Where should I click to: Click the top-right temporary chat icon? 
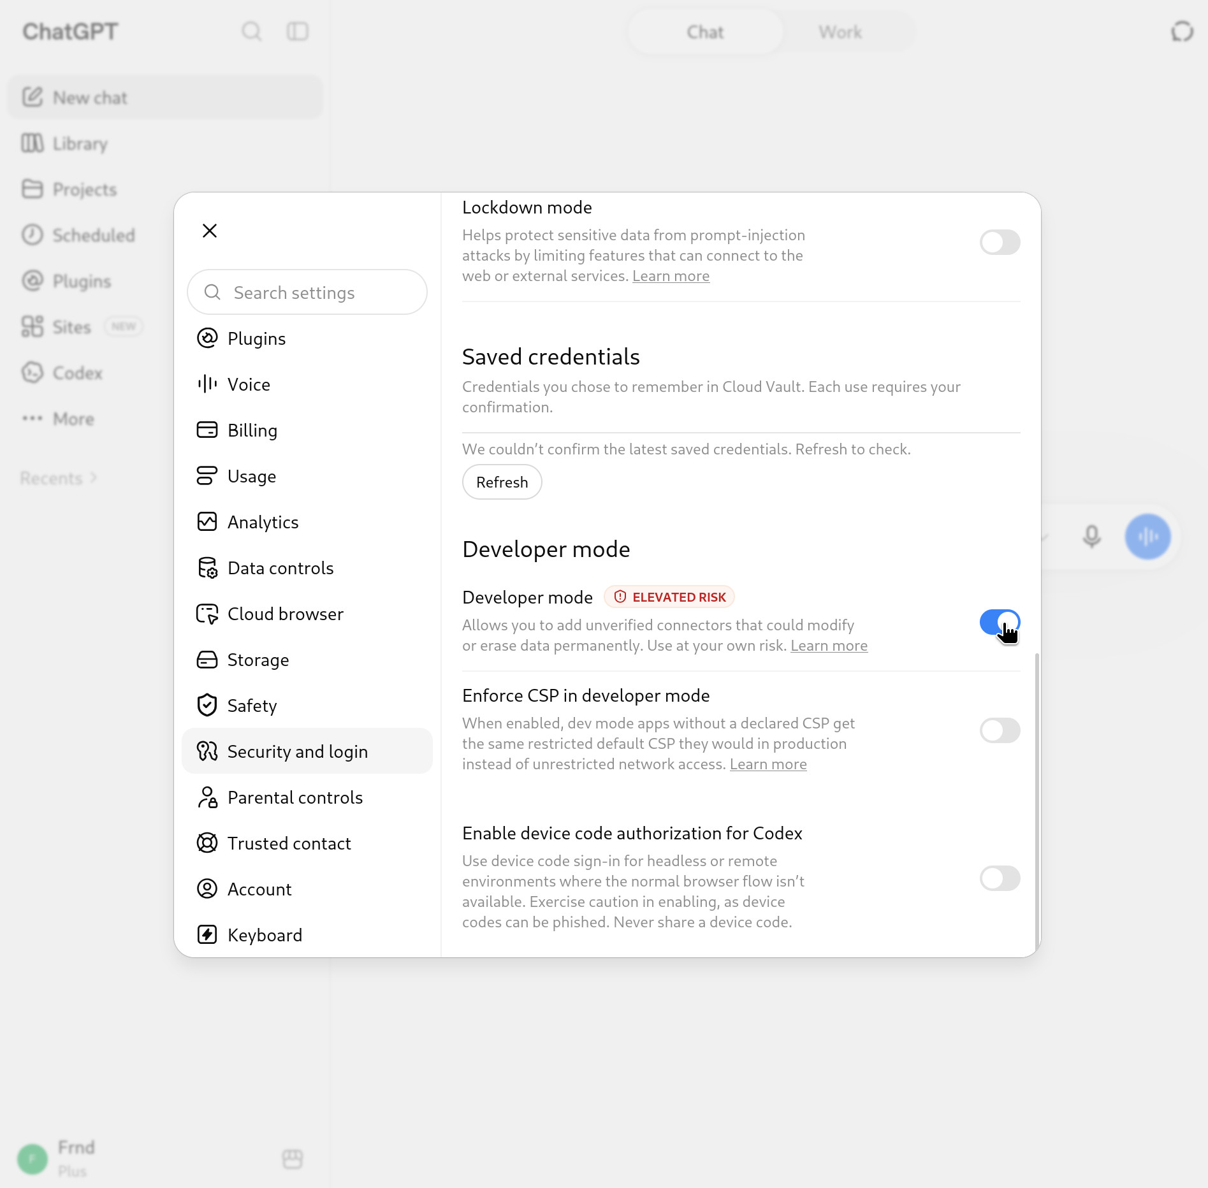pos(1183,31)
